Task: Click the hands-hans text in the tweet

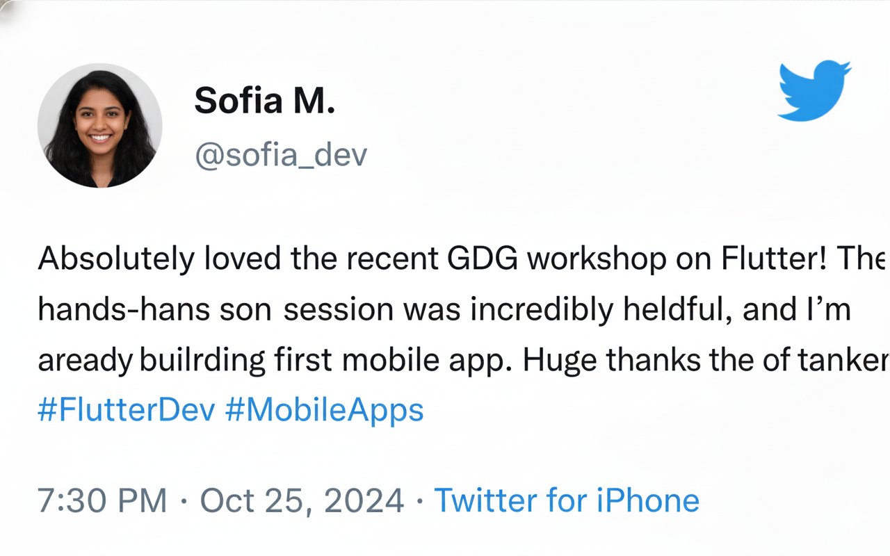Action: tap(123, 310)
